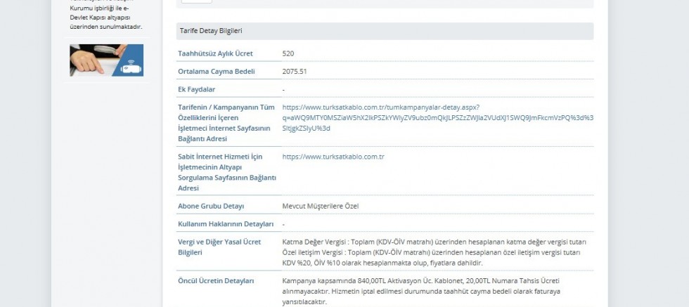The height and width of the screenshot is (307, 689).
Task: Click the Kullanım Haklarının Detayları label
Action: pyautogui.click(x=226, y=224)
